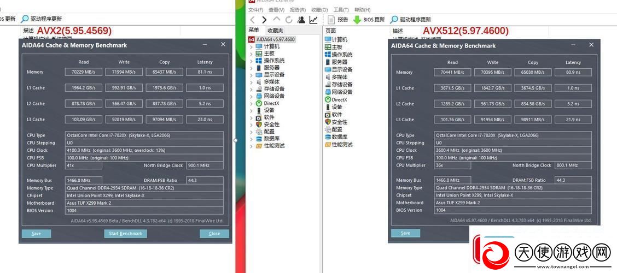Click the CPU Clock field showing 4100.3 MHz
This screenshot has width=617, height=273.
pyautogui.click(x=144, y=150)
